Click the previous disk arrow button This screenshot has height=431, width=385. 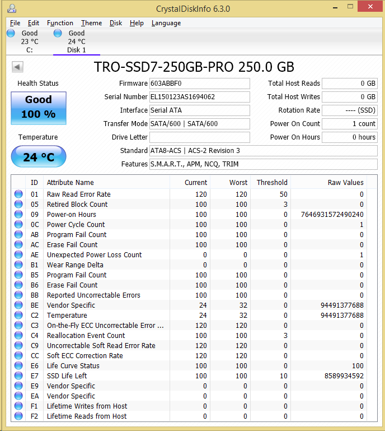[x=17, y=67]
